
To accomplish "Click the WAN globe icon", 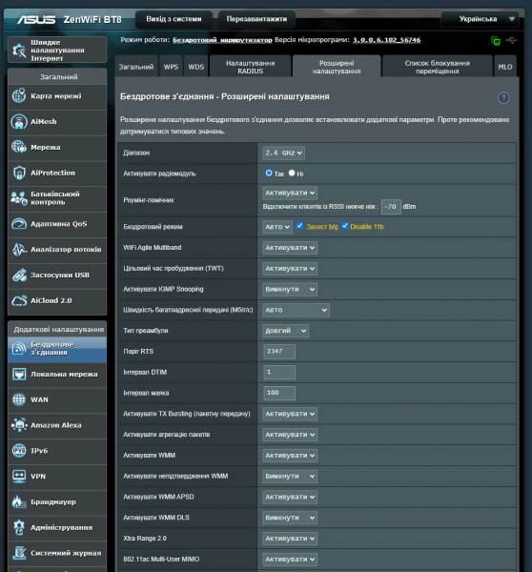I will pyautogui.click(x=19, y=399).
